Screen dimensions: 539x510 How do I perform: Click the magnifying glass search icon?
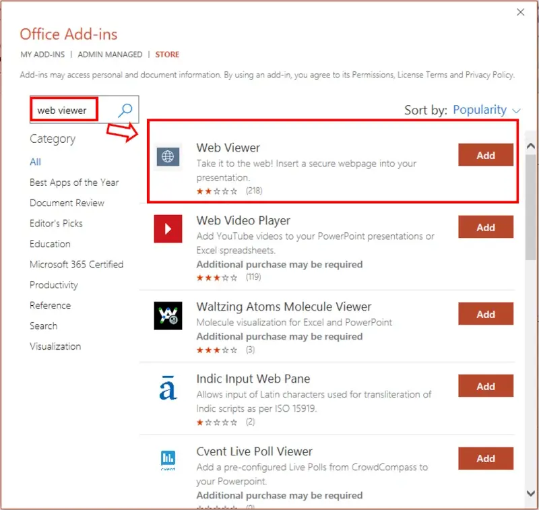[125, 110]
